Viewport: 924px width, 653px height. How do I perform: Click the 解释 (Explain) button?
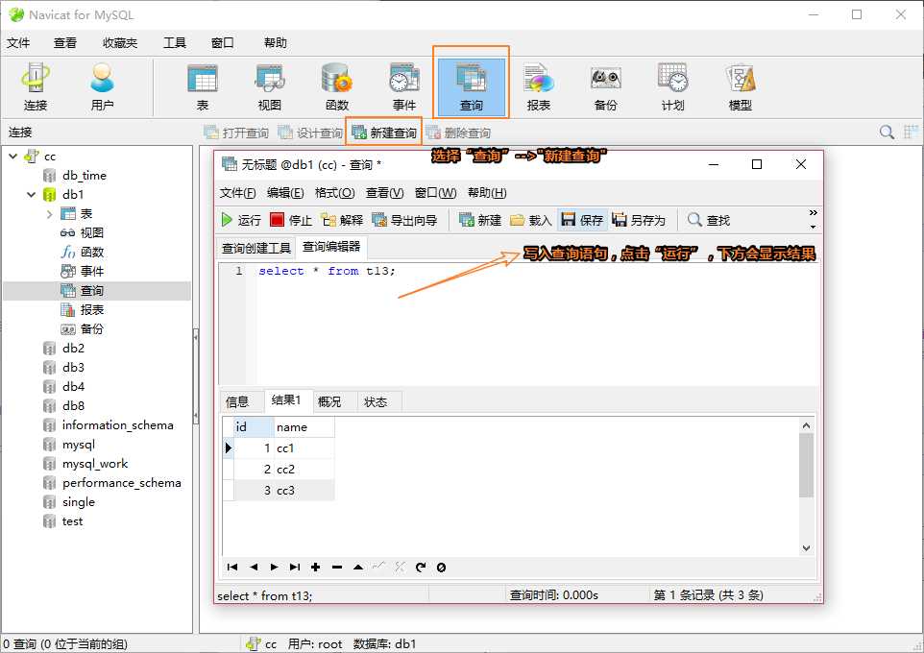342,220
